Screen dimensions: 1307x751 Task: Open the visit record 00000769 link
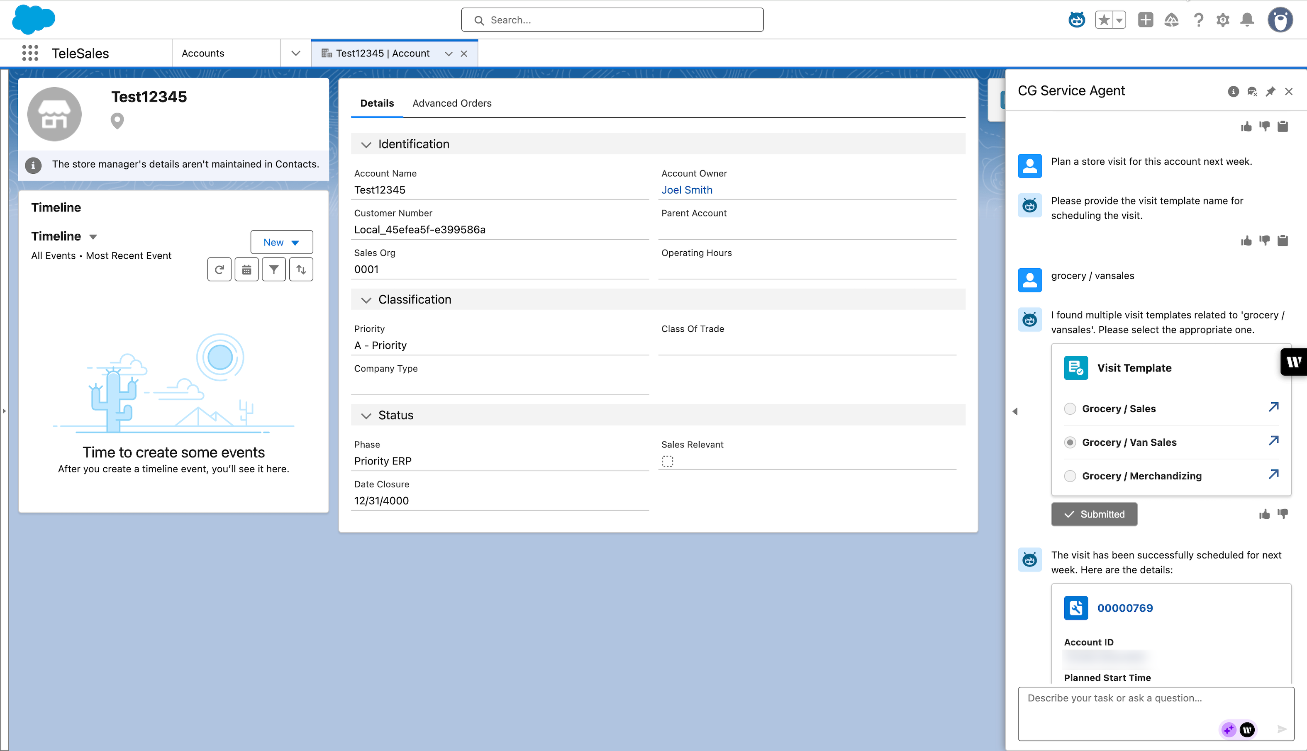pos(1125,608)
